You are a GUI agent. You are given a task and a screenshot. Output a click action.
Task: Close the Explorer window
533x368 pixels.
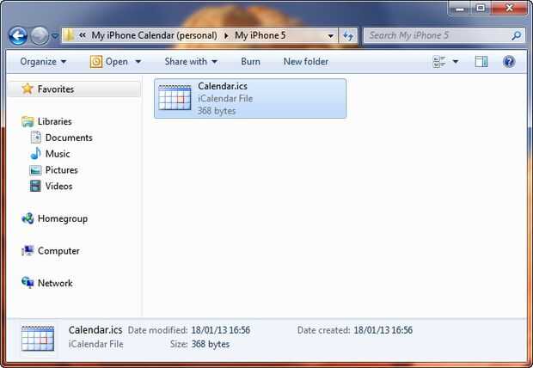(x=509, y=8)
